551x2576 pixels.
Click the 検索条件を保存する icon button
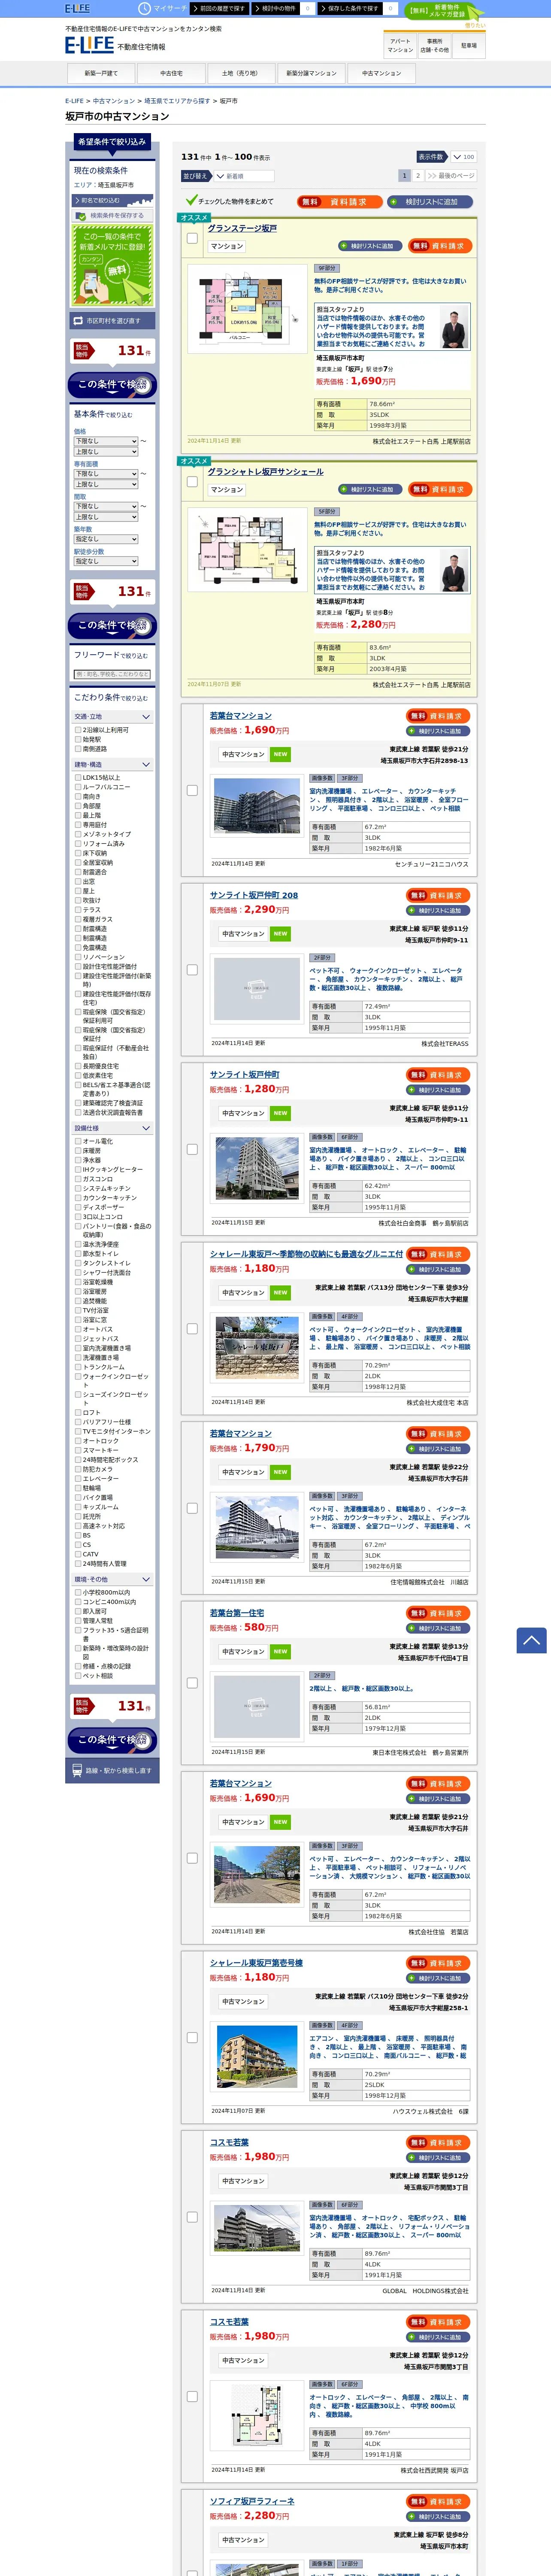coord(112,215)
